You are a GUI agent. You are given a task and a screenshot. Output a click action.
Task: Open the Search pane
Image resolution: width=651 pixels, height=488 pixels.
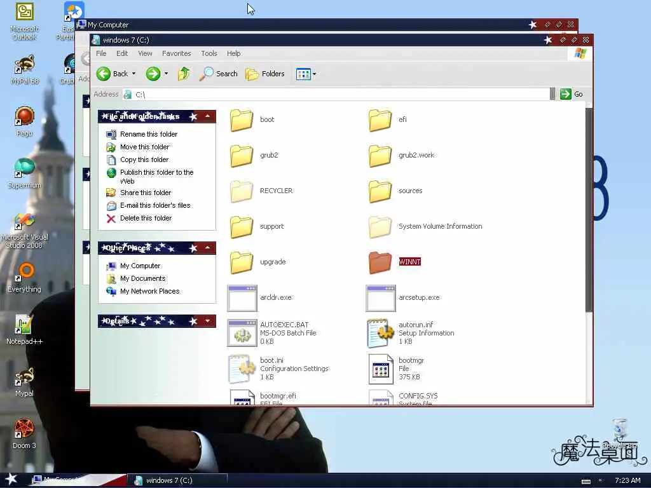point(219,74)
